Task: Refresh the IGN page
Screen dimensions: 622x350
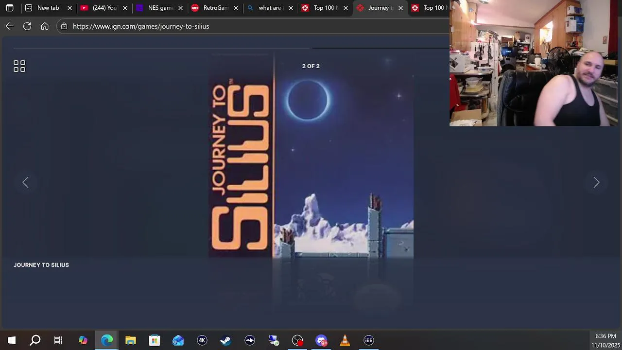Action: [x=27, y=26]
